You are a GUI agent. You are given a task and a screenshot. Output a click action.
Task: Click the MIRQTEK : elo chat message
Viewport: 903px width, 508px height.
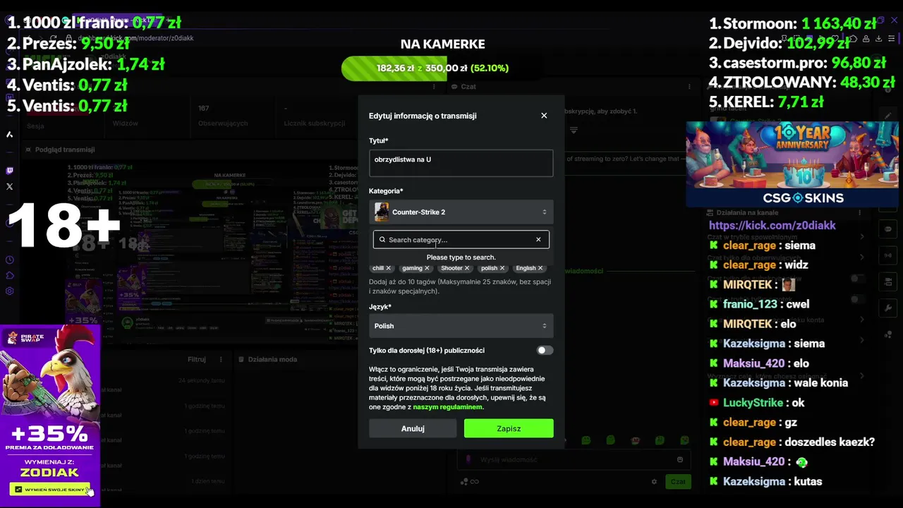(751, 324)
